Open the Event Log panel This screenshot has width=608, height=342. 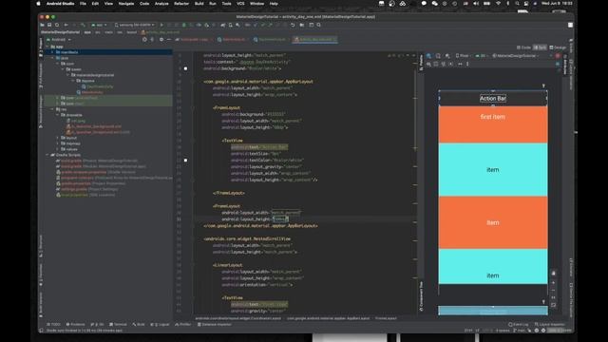click(x=519, y=324)
